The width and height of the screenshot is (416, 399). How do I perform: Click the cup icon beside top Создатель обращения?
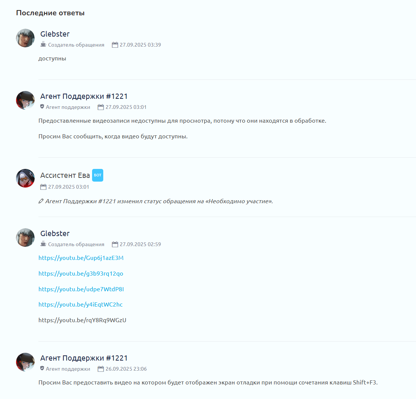click(43, 44)
